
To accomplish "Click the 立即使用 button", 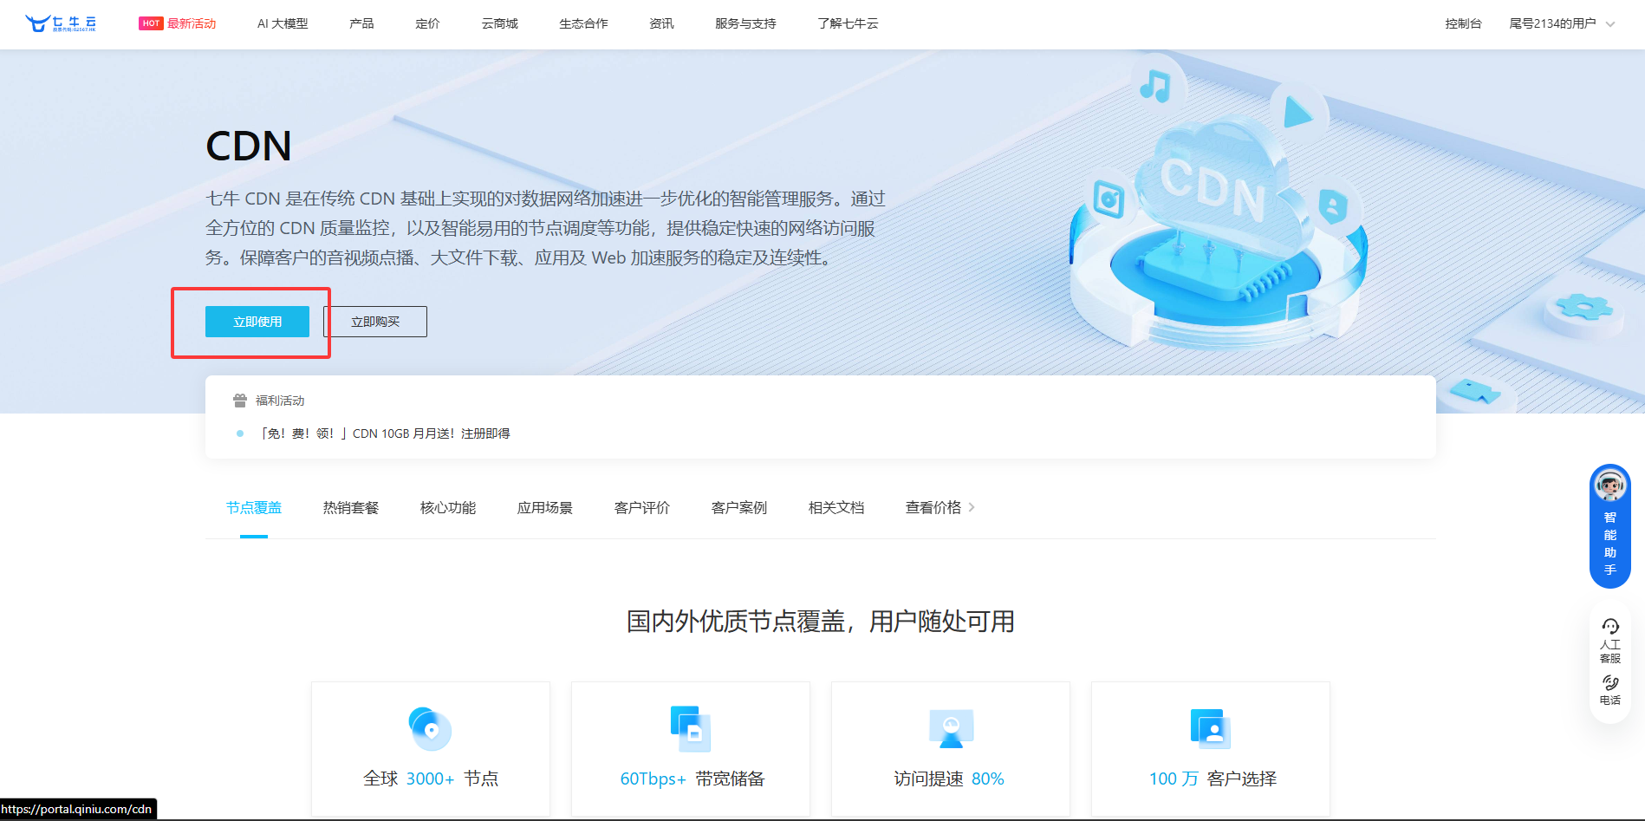I will point(257,322).
